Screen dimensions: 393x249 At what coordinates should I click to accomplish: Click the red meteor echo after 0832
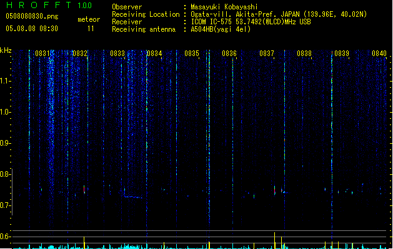(x=84, y=189)
